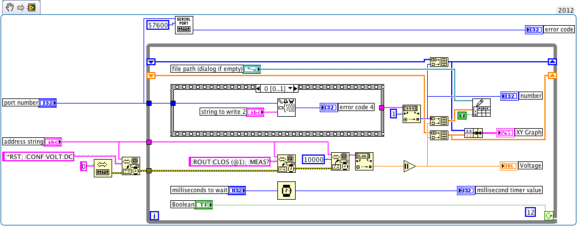Click the 57600 baud rate constant
Viewport: 577px width, 226px height.
158,25
